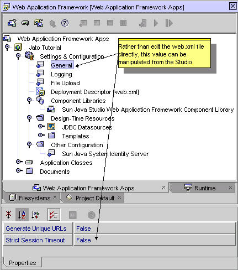Select root Web Application Framework Apps node
238x270 pixels.
[x=63, y=39]
